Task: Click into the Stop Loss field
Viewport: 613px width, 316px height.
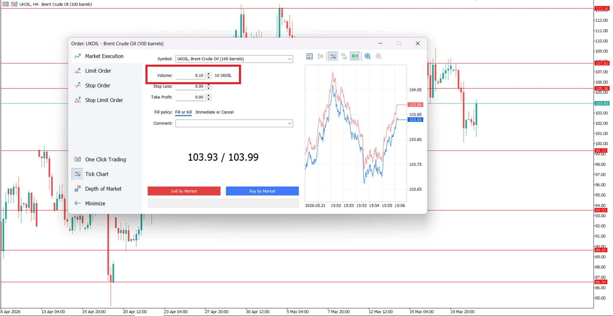Action: point(191,86)
